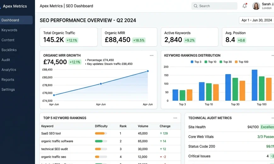Screen dimensions: 274x164
Task: Toggle Top 30 legend swatch
Action: 221,62
